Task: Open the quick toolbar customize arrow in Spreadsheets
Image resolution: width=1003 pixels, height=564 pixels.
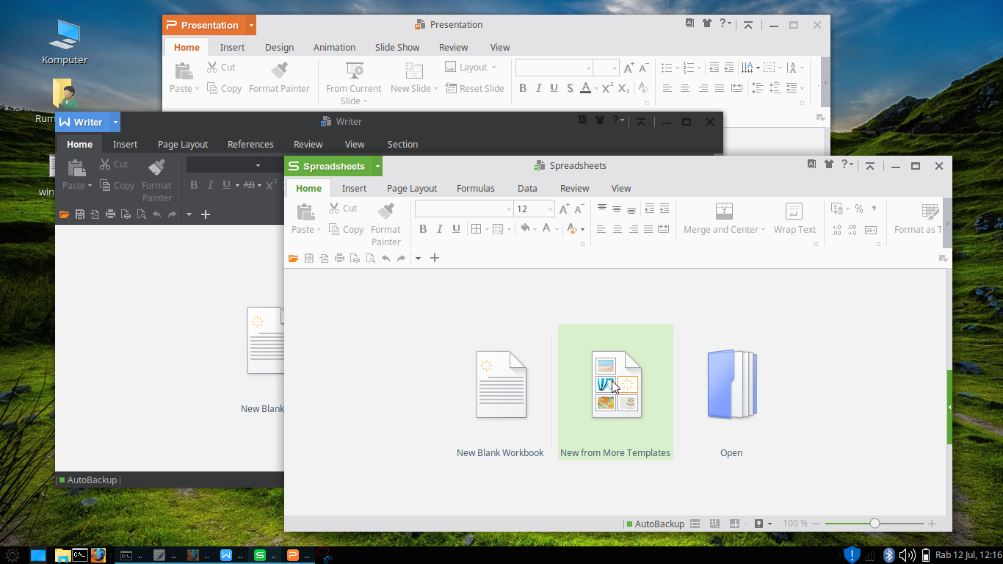Action: [x=418, y=258]
